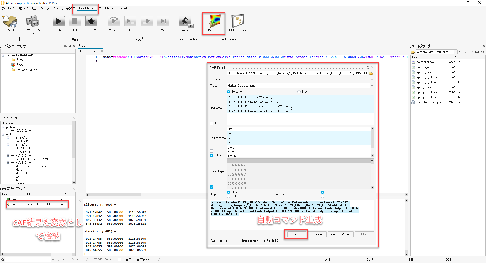
Task: Collapse the 01/23/23 history group
Action: tap(8, 163)
